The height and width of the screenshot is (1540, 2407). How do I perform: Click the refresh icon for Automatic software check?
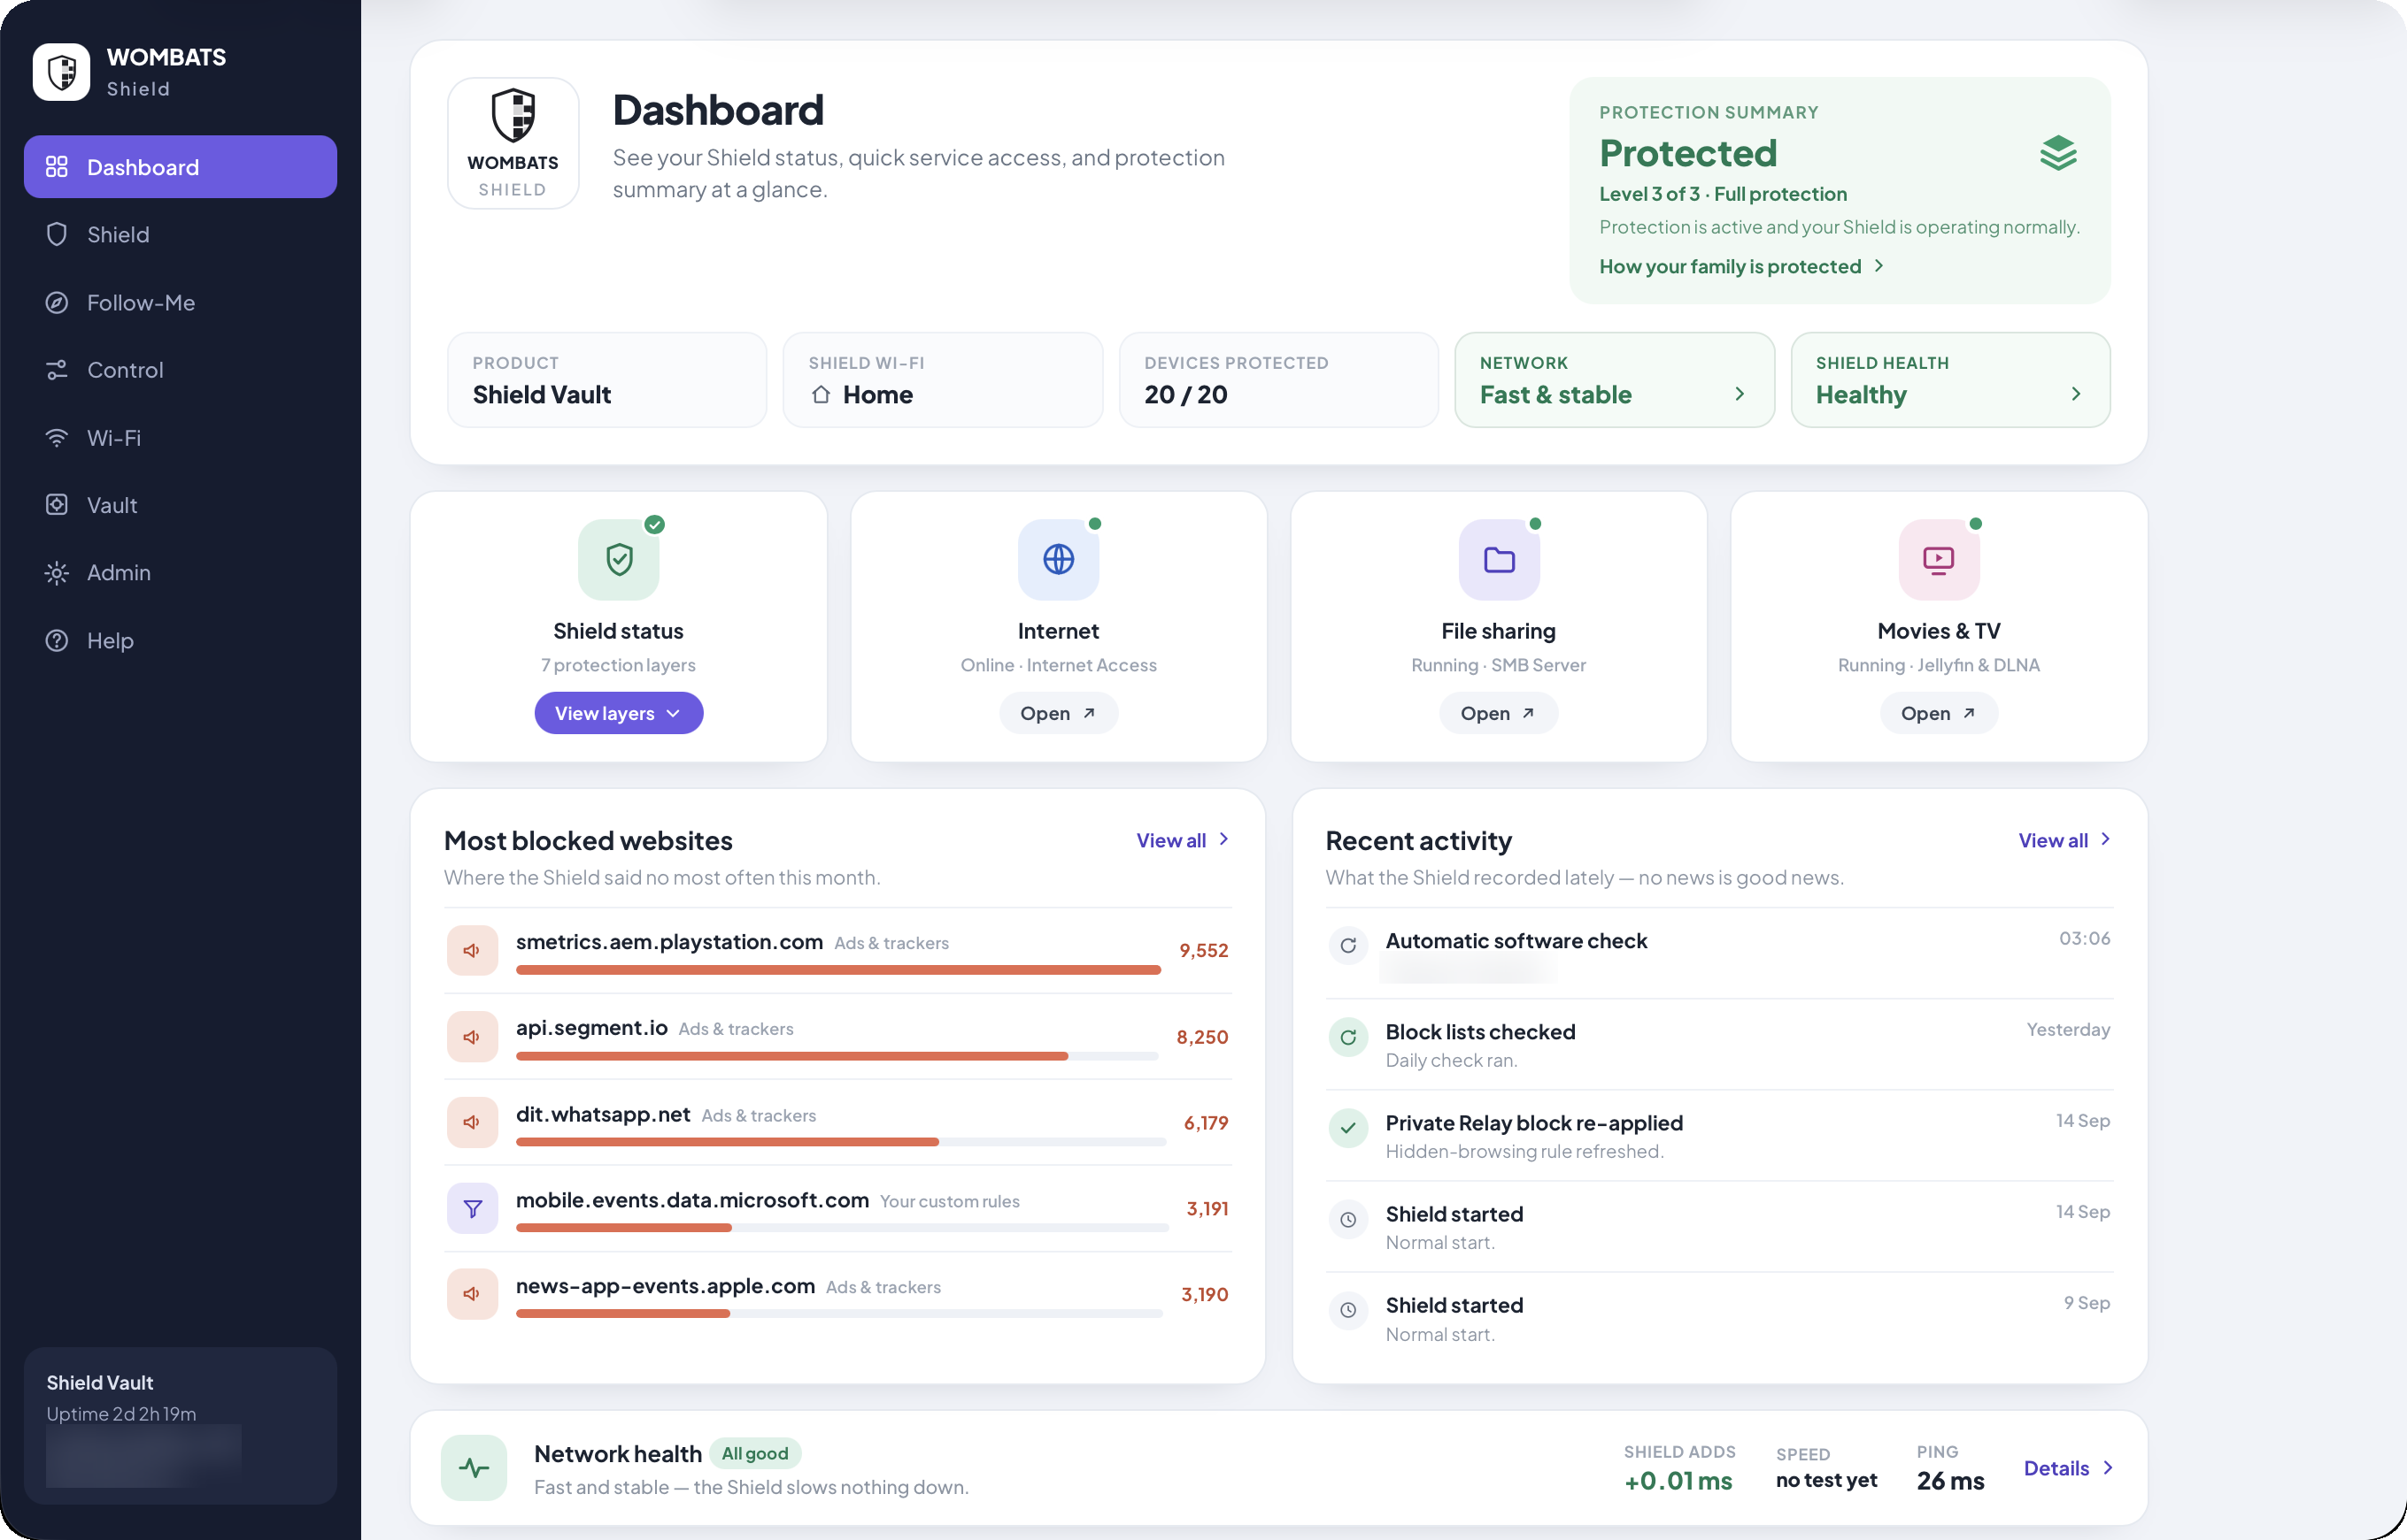pos(1348,946)
